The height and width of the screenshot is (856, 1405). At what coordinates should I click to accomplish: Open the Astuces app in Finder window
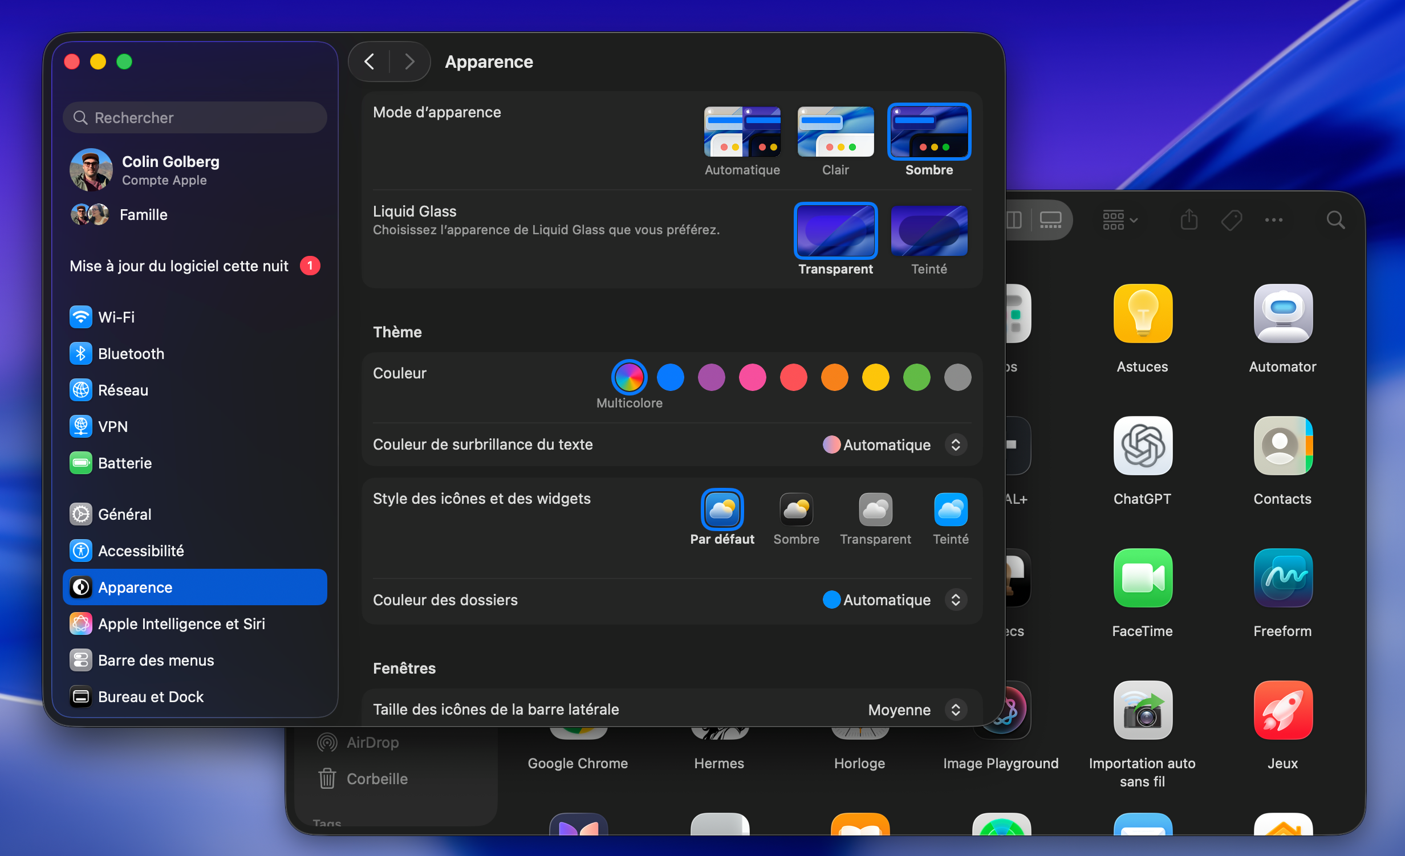click(x=1143, y=314)
